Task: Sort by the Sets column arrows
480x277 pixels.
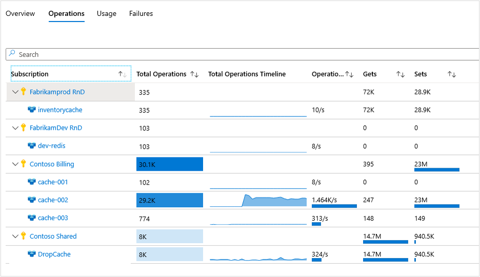Action: [452, 74]
